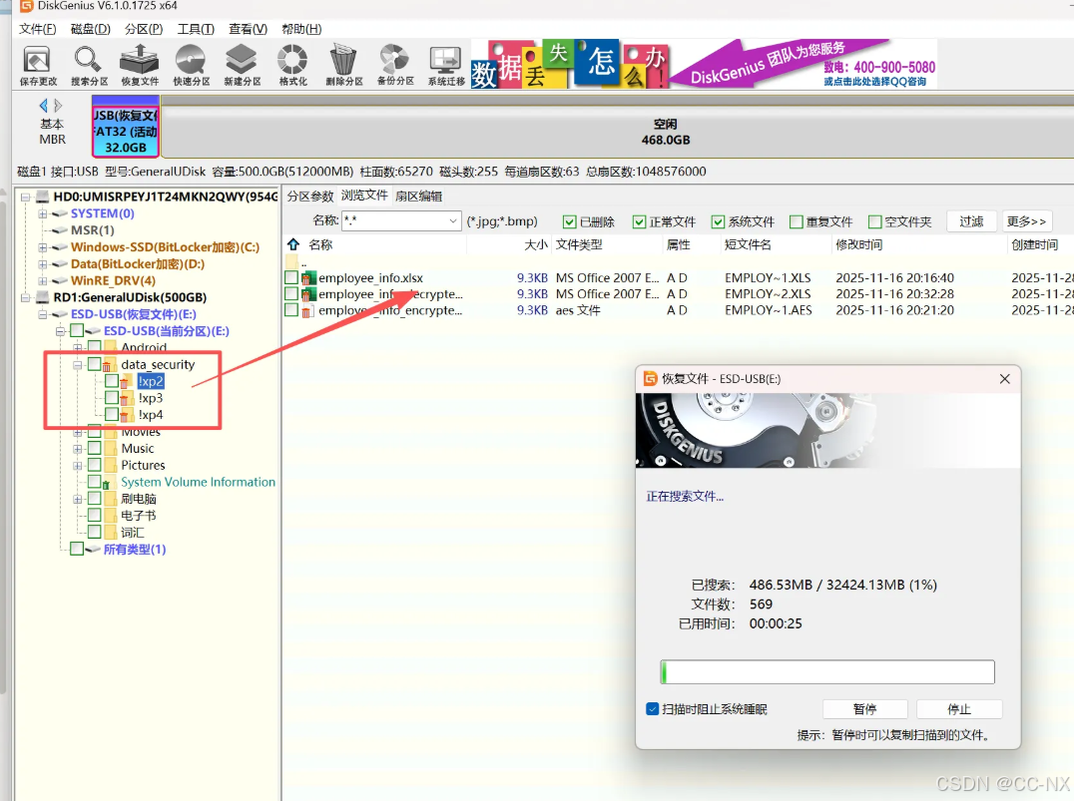Viewport: 1074px width, 801px height.
Task: Sort by the Size (大小) column header
Action: click(x=536, y=244)
